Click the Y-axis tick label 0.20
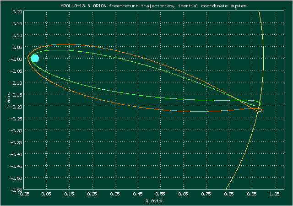This screenshot has height=206, width=293. point(17,11)
